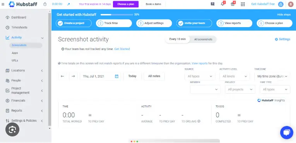Open Adjust settings onboarding step

tap(154, 23)
